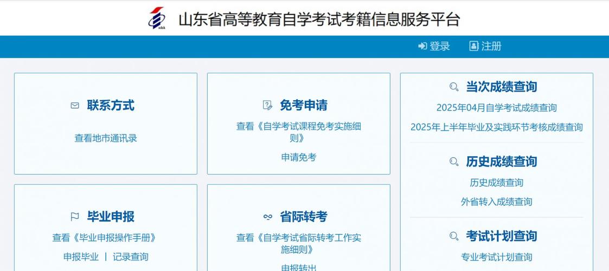Open the 注册 registration link

(491, 46)
